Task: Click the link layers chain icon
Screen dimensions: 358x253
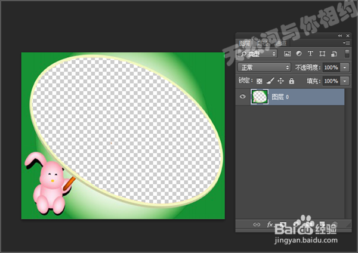Action: point(257,224)
